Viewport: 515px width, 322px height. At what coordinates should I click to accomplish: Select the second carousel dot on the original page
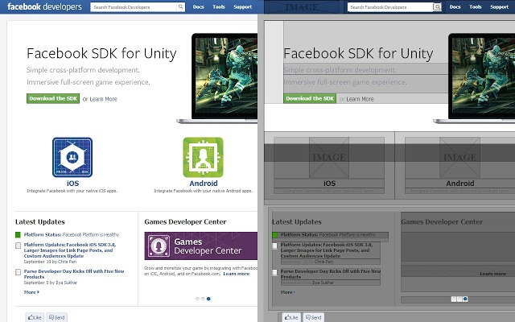tap(203, 299)
